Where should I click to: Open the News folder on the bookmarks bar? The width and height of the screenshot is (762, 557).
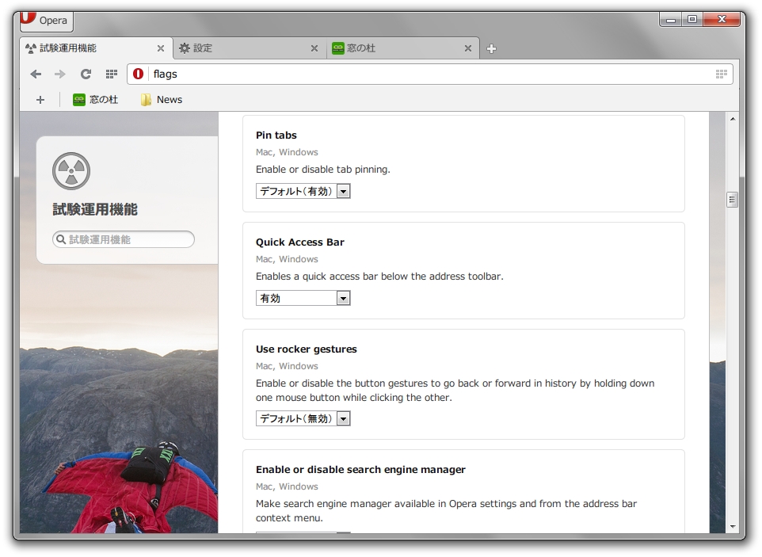click(x=161, y=99)
